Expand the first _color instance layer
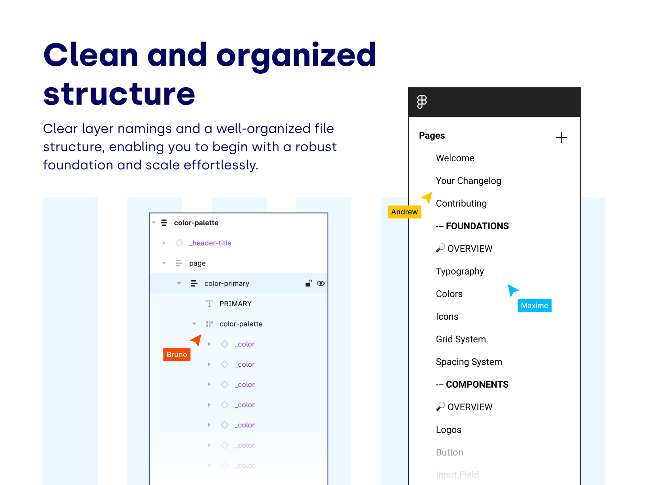 pyautogui.click(x=209, y=344)
